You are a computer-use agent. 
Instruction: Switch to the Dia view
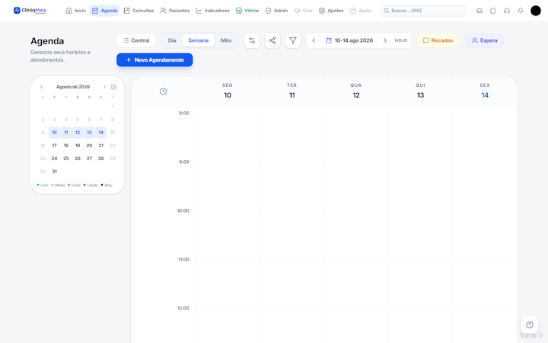coord(172,40)
